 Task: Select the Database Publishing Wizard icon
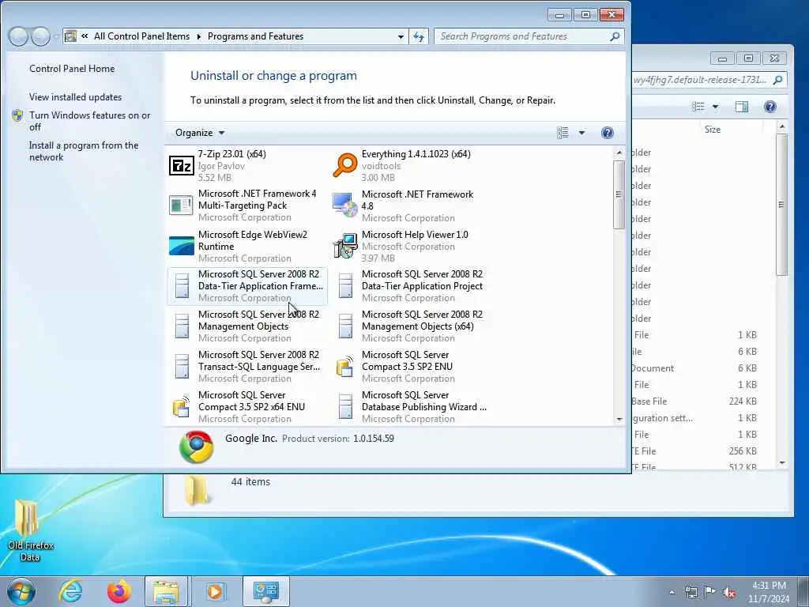(x=345, y=406)
